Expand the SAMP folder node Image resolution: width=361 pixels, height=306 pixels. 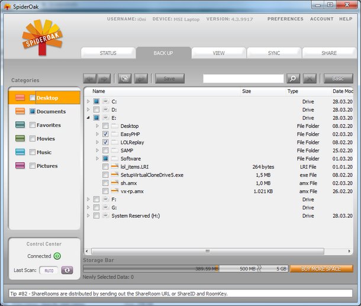(x=97, y=150)
